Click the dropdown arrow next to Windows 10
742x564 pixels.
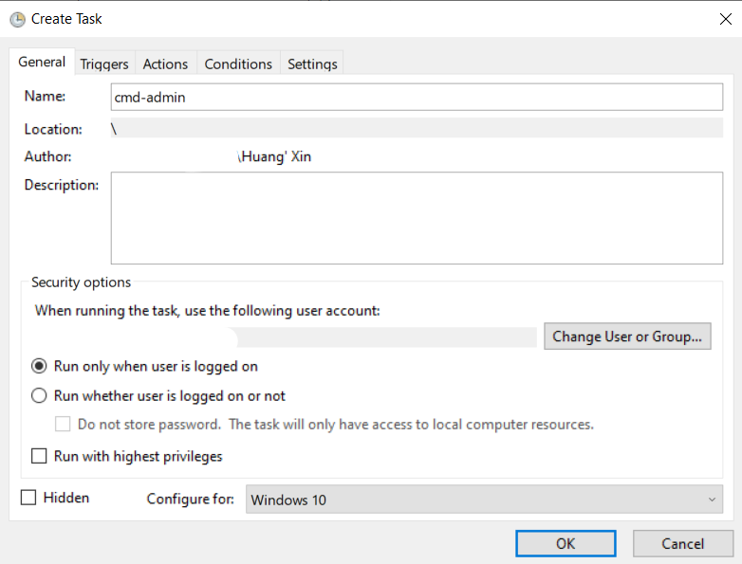712,500
